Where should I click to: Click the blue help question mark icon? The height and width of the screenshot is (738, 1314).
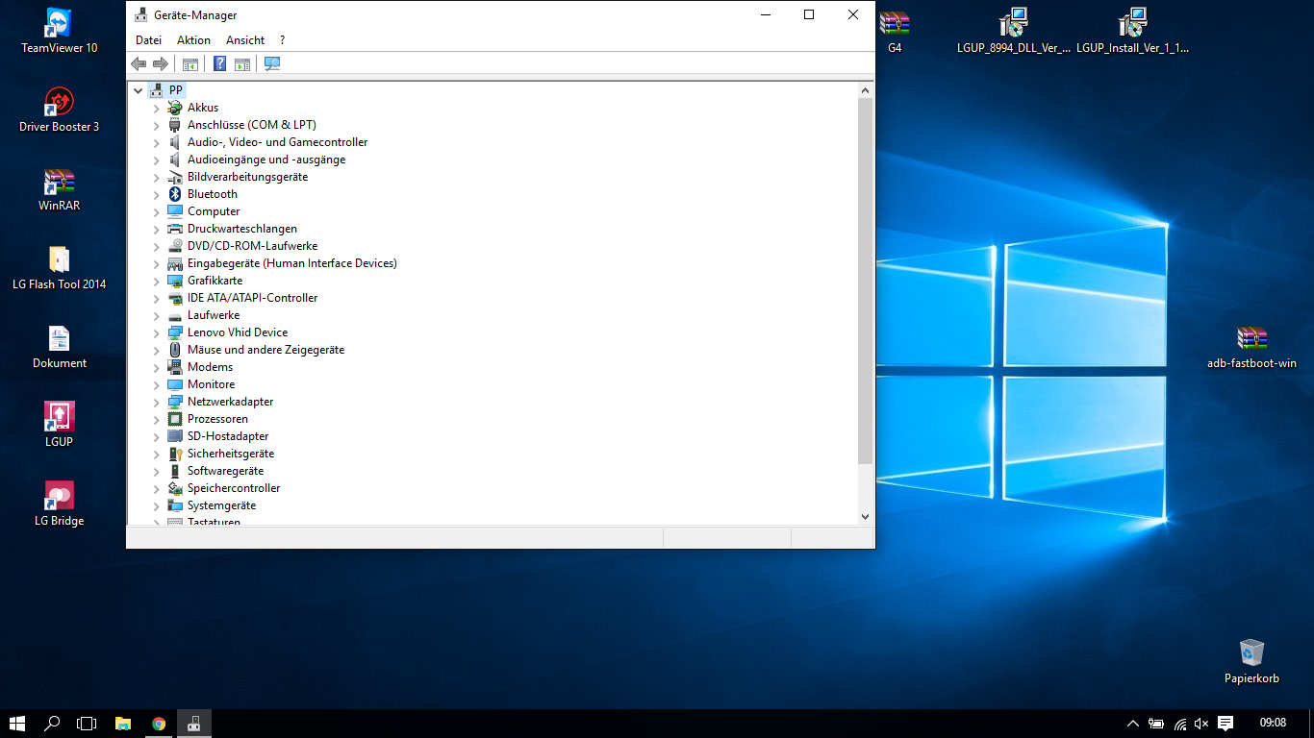[x=219, y=63]
